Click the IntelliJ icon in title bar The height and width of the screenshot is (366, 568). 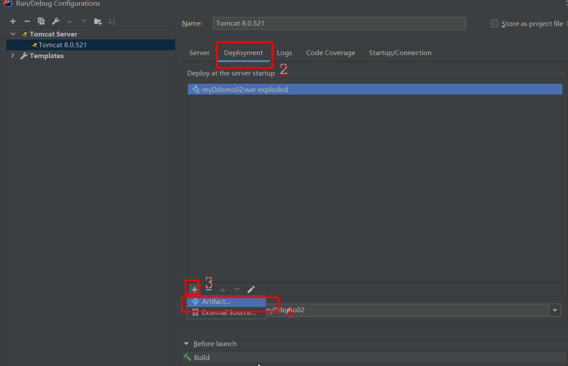pyautogui.click(x=7, y=3)
